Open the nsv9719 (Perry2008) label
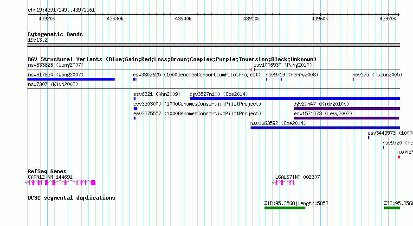The width and height of the screenshot is (413, 226). tap(292, 75)
